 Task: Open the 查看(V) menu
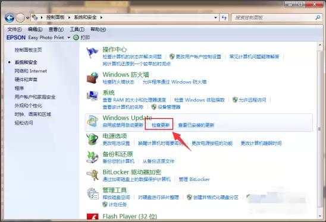coord(56,30)
